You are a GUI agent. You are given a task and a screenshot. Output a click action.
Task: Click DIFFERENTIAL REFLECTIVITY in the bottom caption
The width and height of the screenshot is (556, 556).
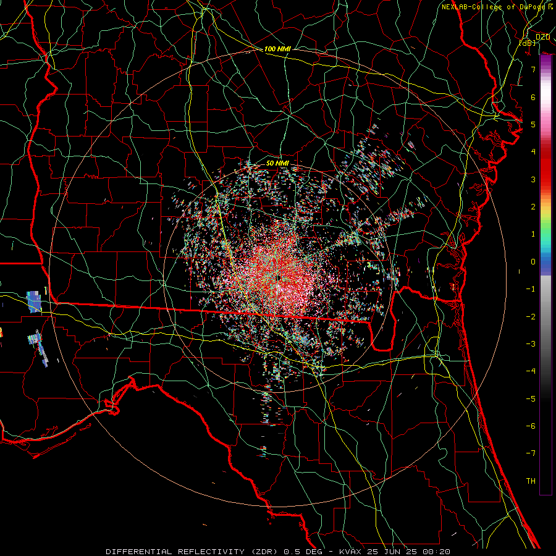pyautogui.click(x=175, y=552)
